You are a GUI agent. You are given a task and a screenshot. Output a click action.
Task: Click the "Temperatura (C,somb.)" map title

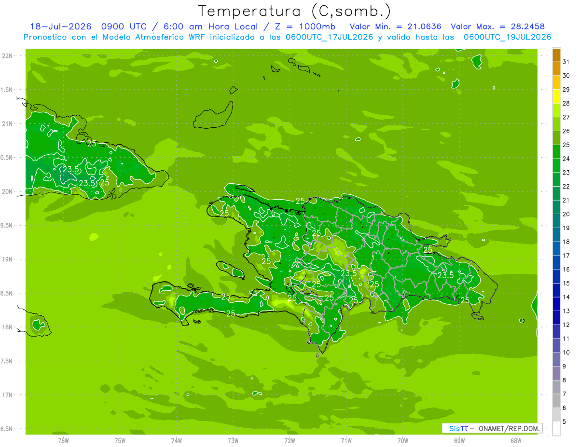pos(295,11)
